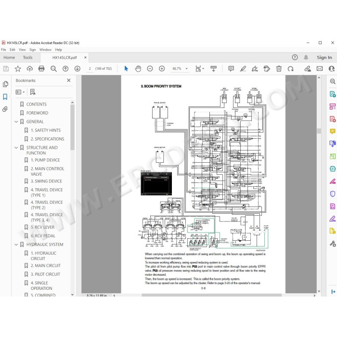
Task: Open the Attachments paperclip panel
Action: [x=5, y=109]
